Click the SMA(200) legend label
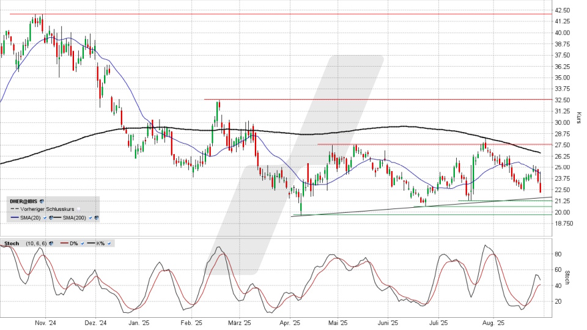The width and height of the screenshot is (587, 330). (74, 218)
